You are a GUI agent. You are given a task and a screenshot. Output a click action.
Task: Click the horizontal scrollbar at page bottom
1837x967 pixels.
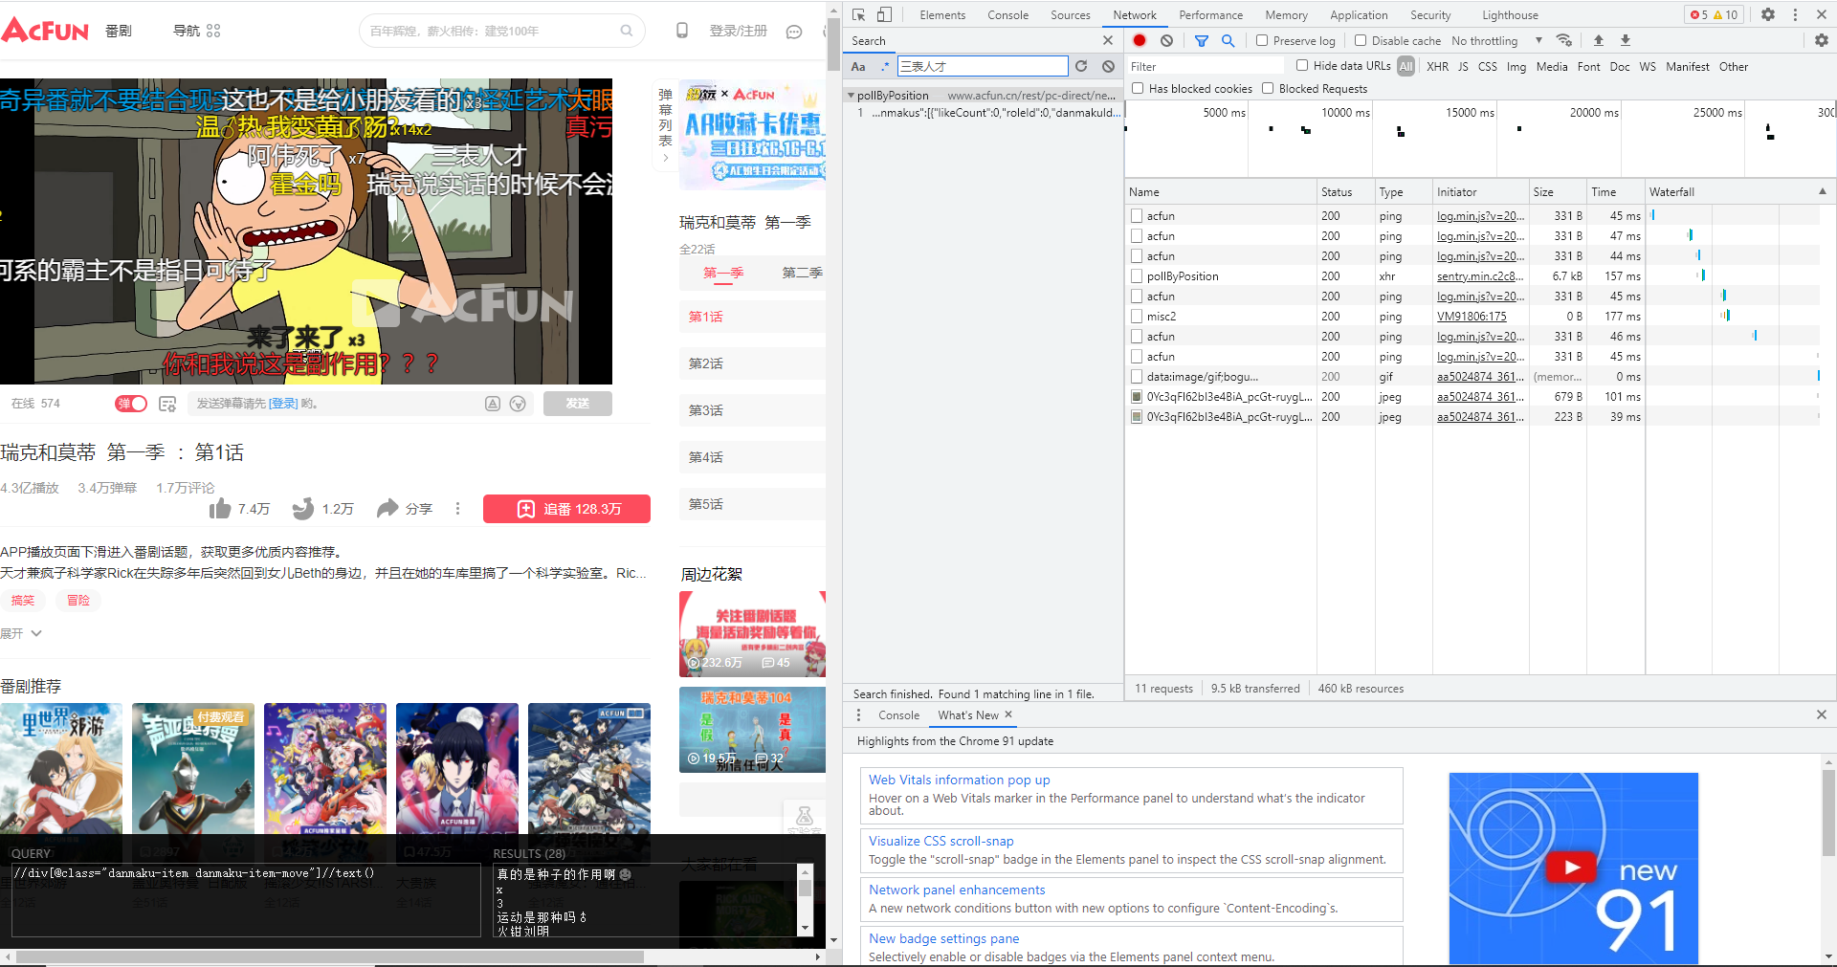[x=330, y=956]
